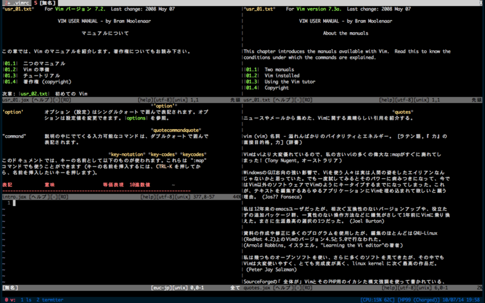Click the *usr_01.txt* tag in English pane

tap(259, 9)
